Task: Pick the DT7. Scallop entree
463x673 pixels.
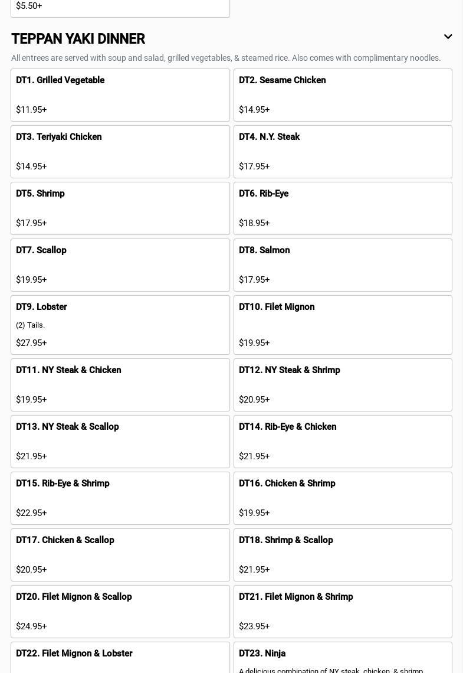Action: pos(120,265)
